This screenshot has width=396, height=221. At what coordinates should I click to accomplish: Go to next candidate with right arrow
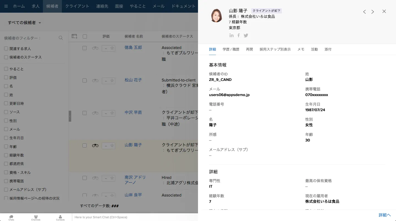pyautogui.click(x=373, y=12)
